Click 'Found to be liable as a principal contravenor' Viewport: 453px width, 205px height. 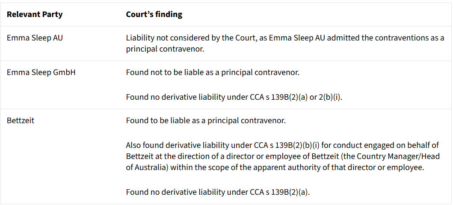[206, 121]
